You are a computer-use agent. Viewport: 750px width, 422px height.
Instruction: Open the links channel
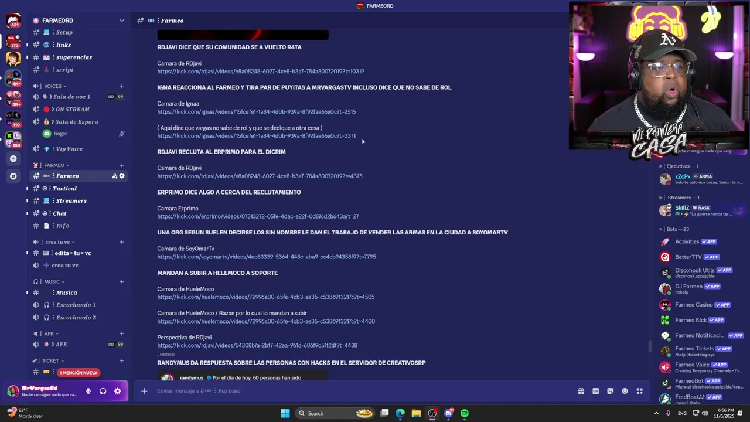(77, 45)
